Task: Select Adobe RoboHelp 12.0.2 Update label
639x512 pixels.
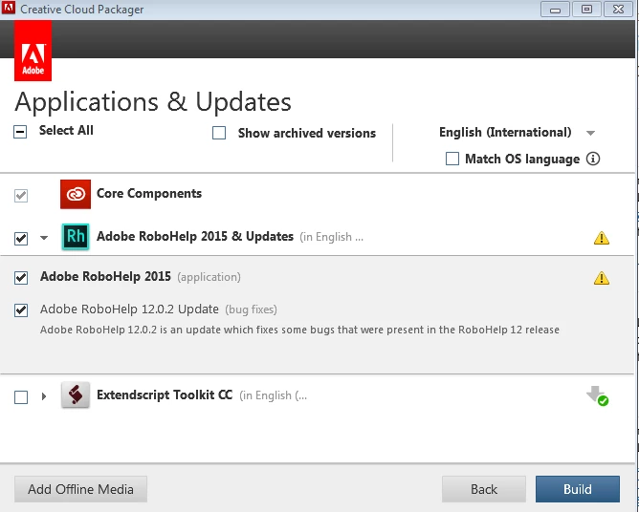Action: pyautogui.click(x=129, y=309)
